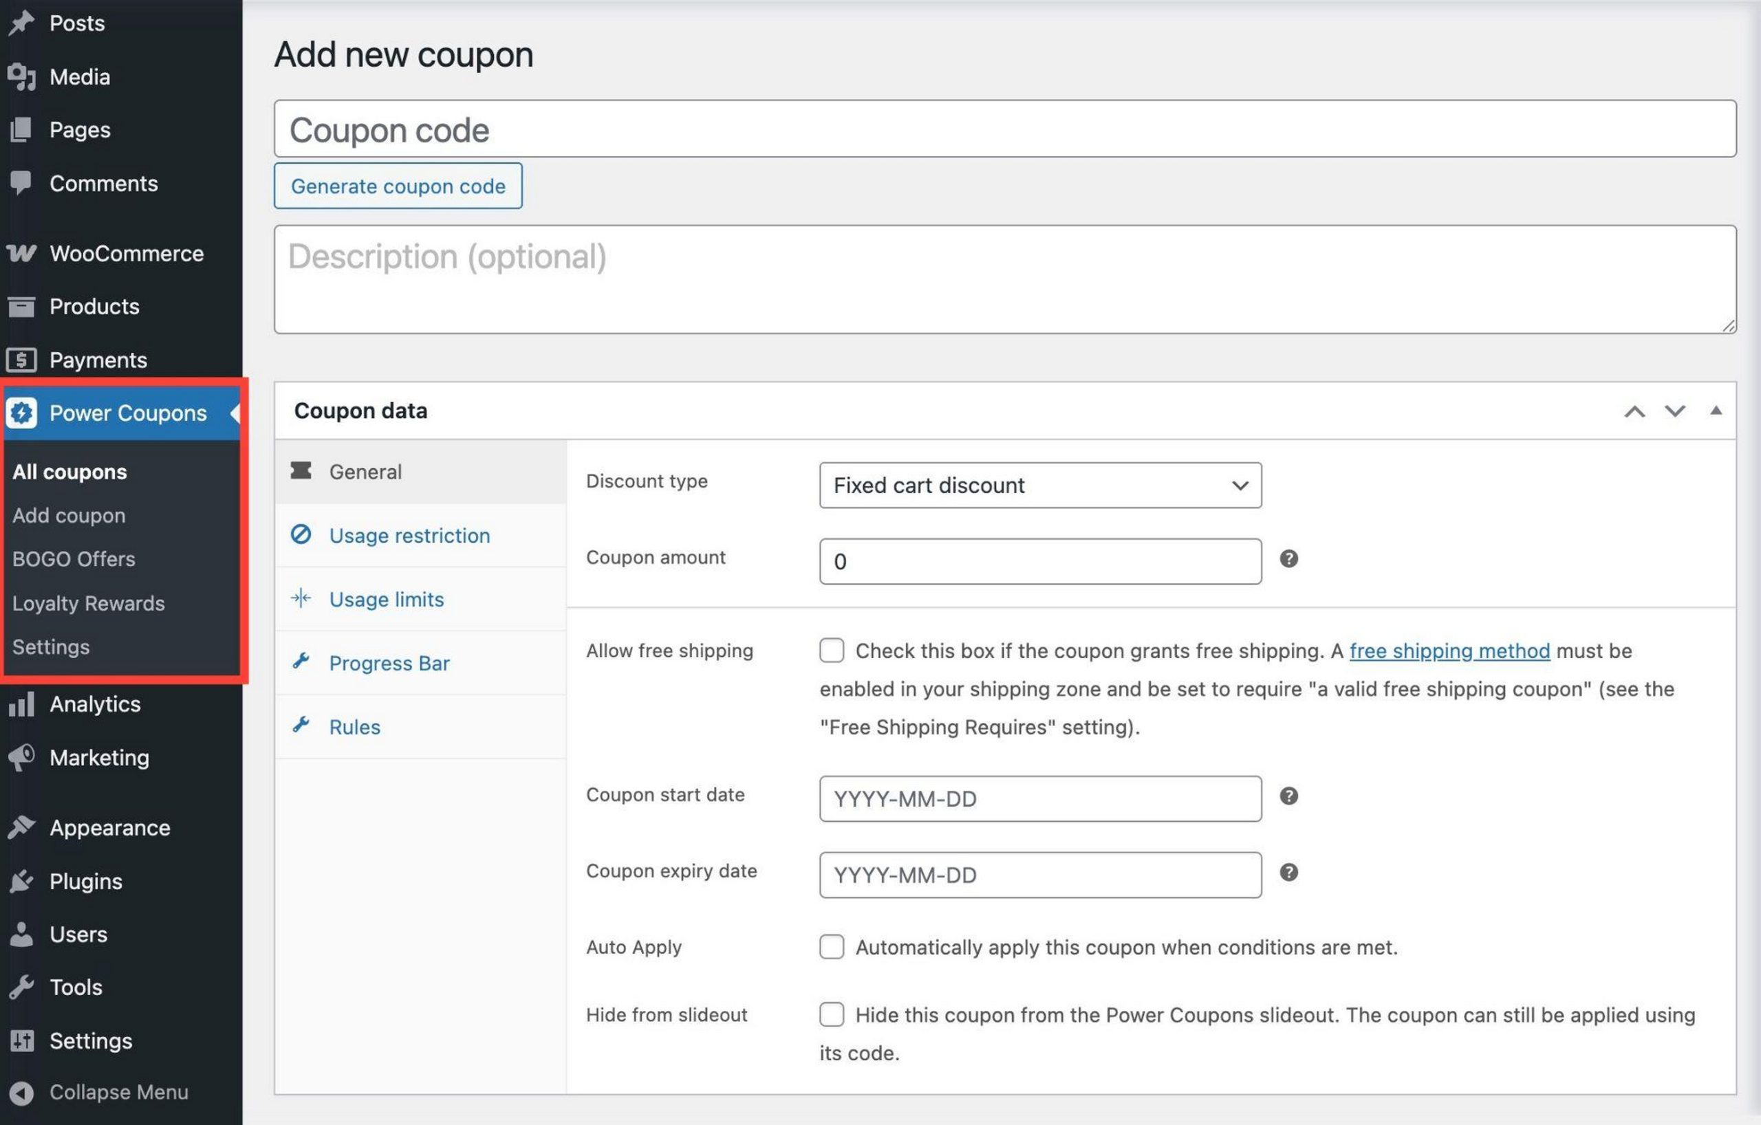
Task: Click Generate coupon code button
Action: tap(398, 186)
